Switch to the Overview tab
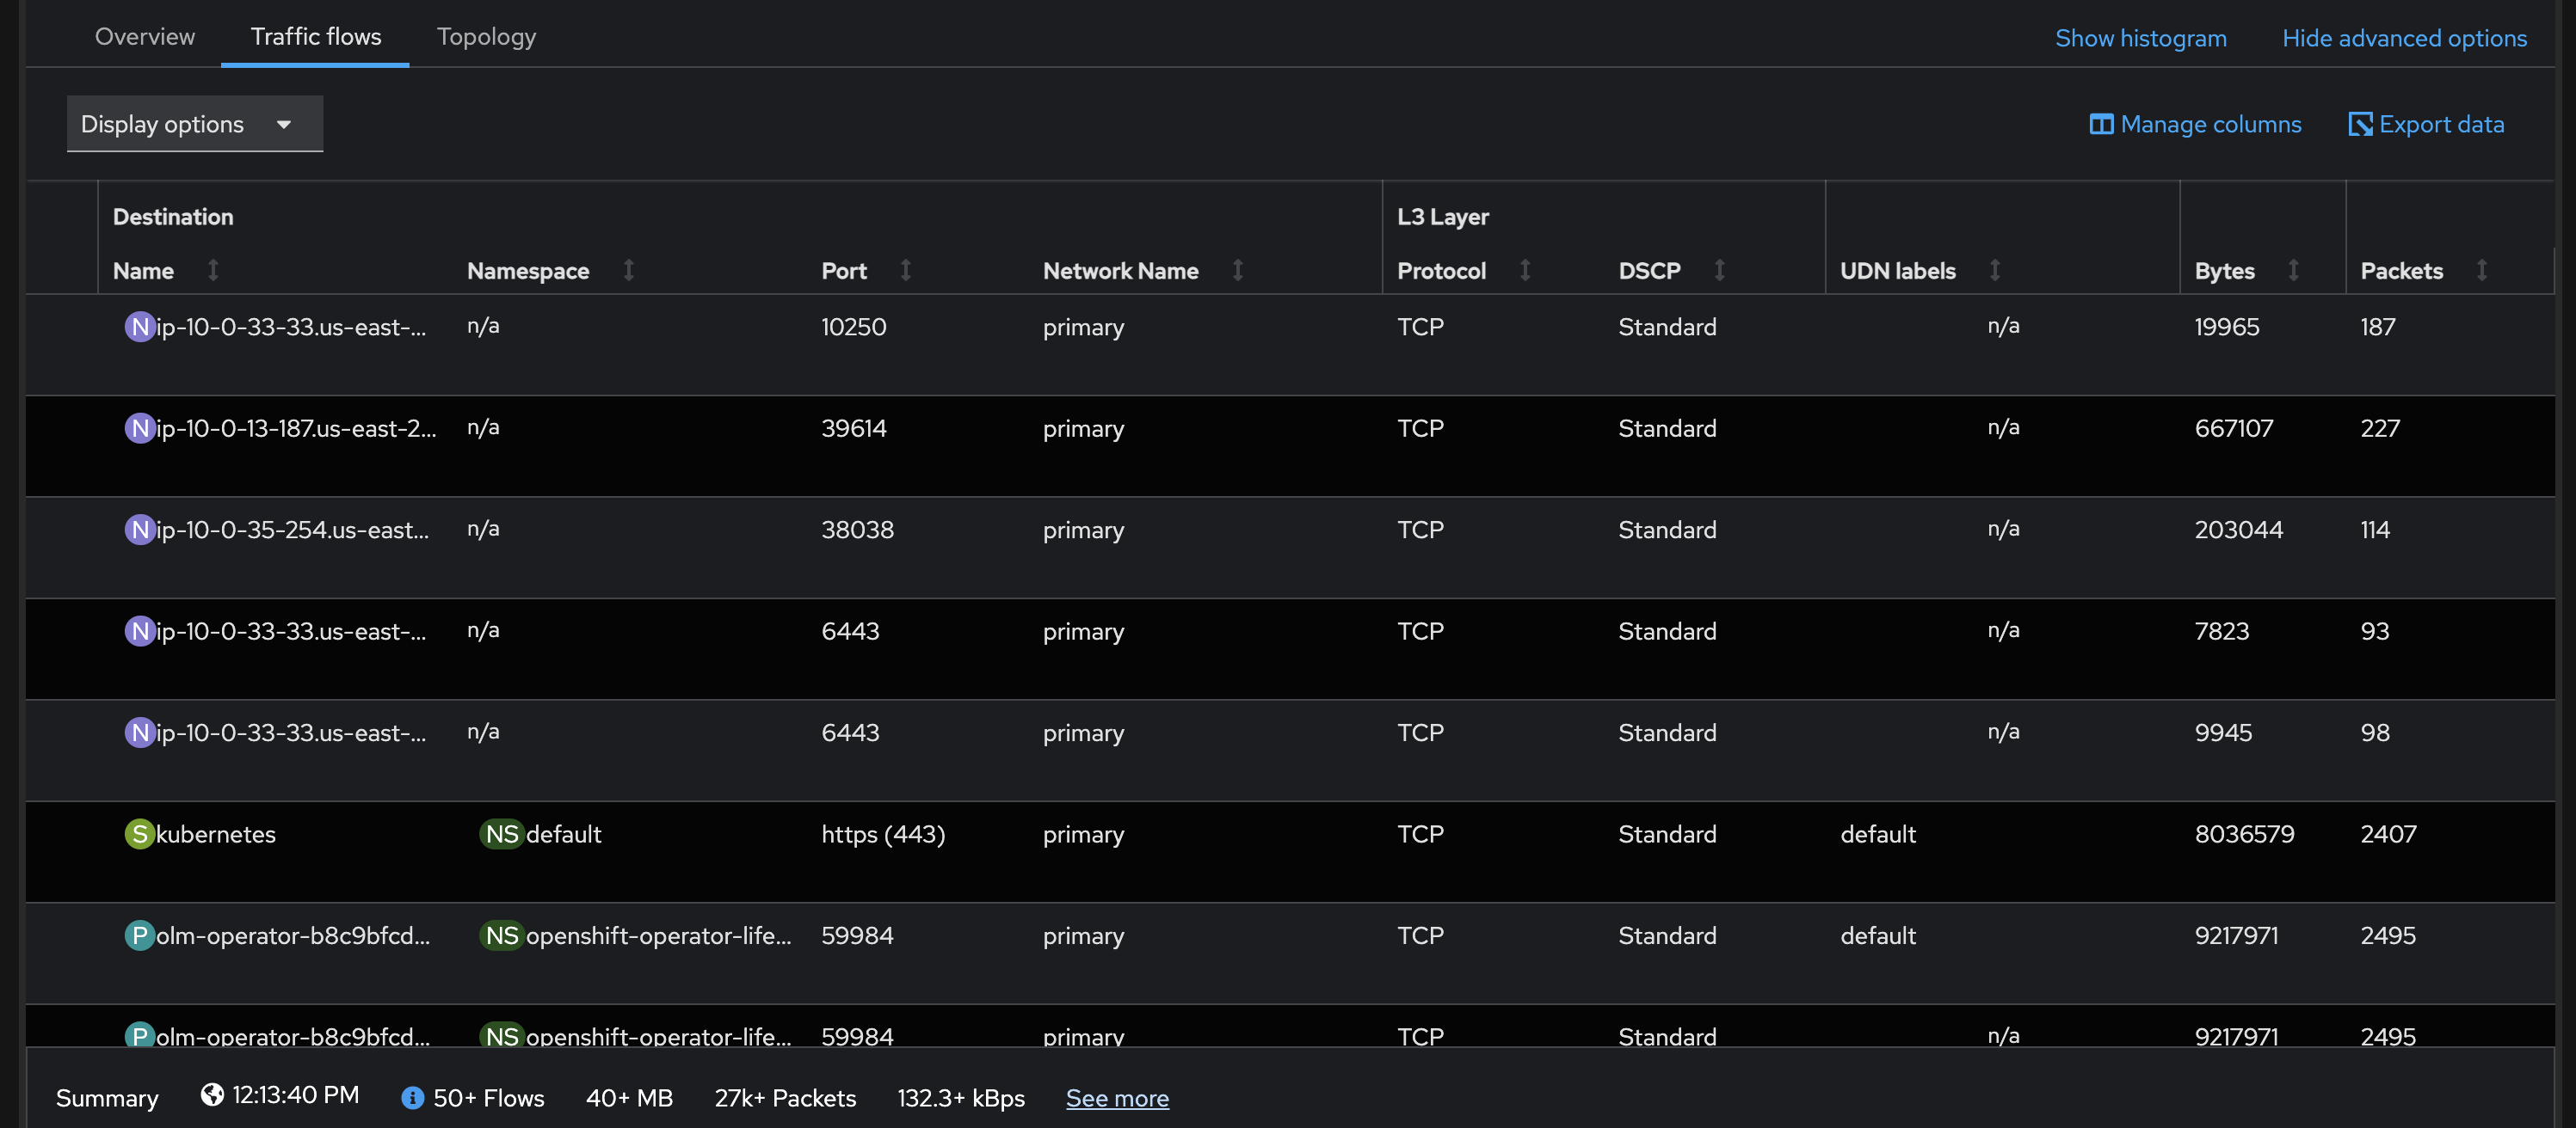This screenshot has width=2576, height=1128. (x=144, y=37)
